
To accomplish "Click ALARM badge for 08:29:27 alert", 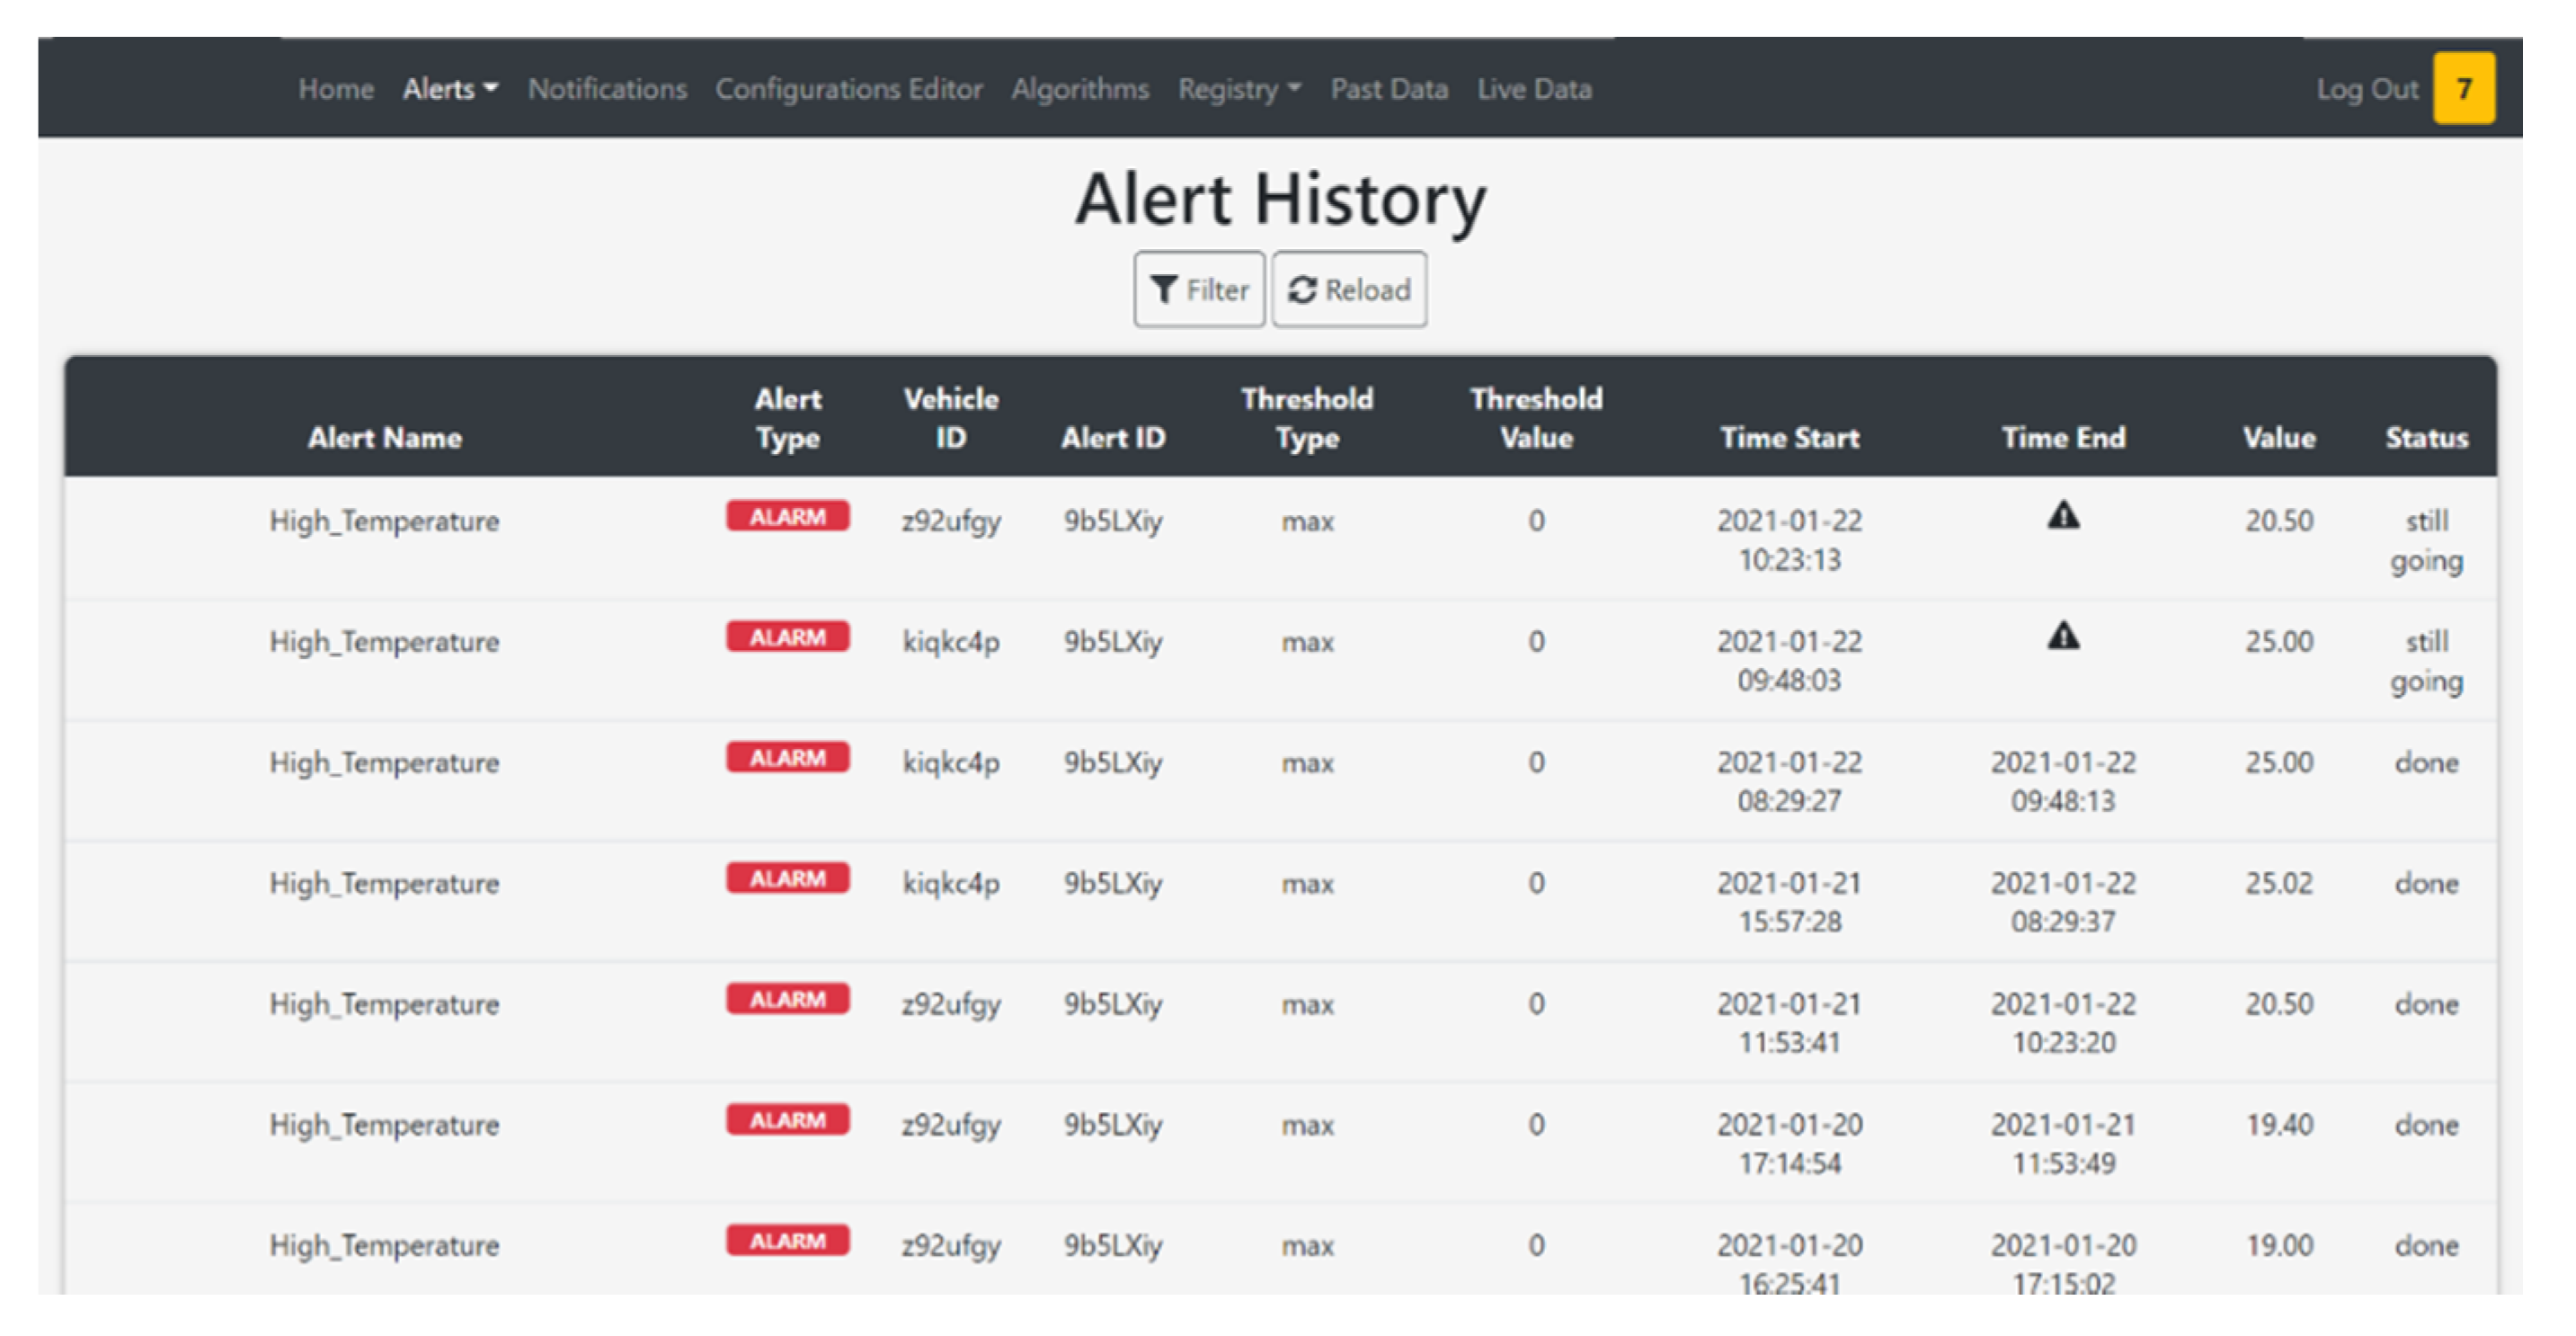I will pos(787,758).
